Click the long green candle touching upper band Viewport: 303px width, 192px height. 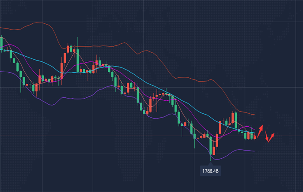click(77, 60)
